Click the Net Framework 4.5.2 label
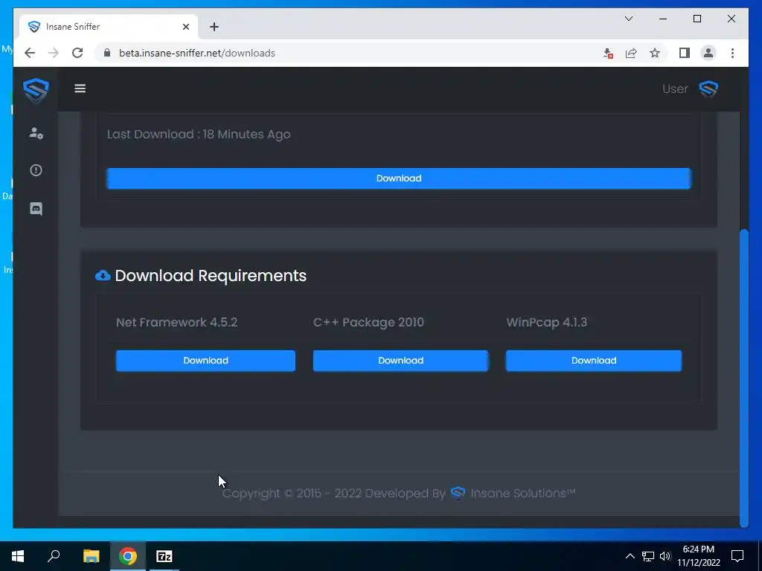762x571 pixels. 176,323
